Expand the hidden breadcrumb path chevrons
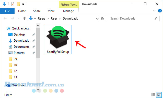The width and height of the screenshot is (163, 98). (35, 19)
